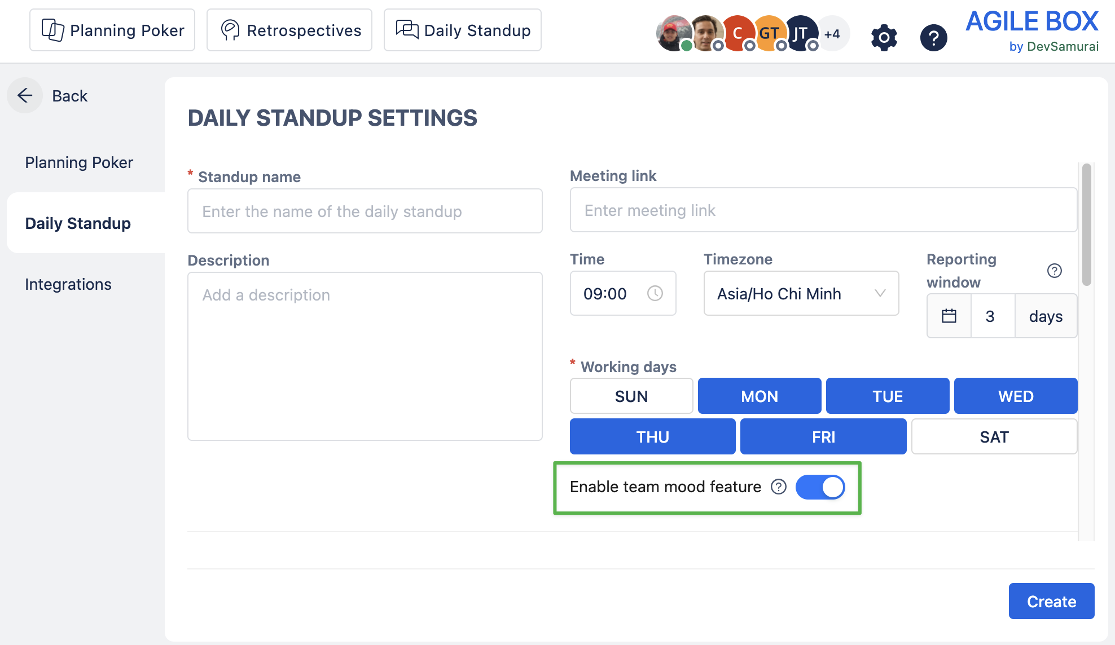This screenshot has width=1115, height=645.
Task: Open the Retrospectives top tab
Action: [x=289, y=30]
